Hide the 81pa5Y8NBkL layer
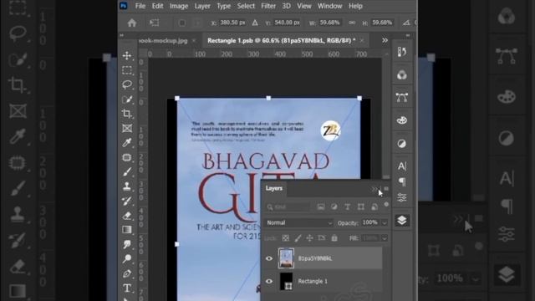Screen dimensions: 535x301 (269, 258)
